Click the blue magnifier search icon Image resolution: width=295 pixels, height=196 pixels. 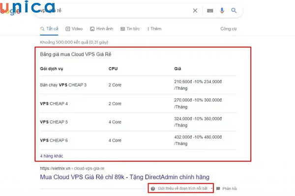[234, 10]
